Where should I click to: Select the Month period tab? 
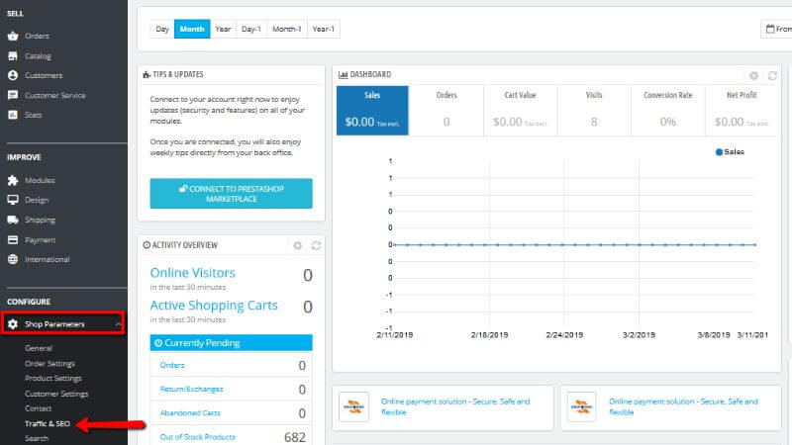click(192, 29)
